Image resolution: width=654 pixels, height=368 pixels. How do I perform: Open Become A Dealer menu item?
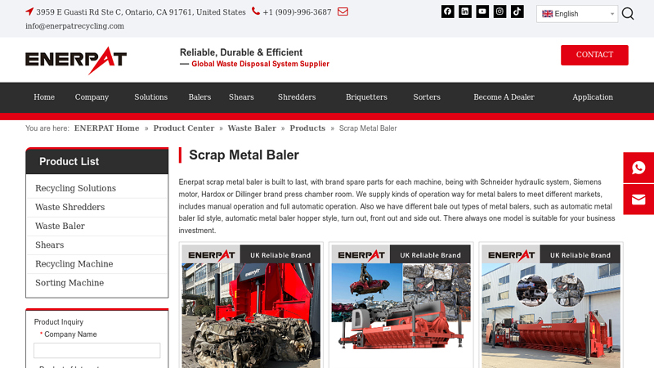tap(504, 97)
